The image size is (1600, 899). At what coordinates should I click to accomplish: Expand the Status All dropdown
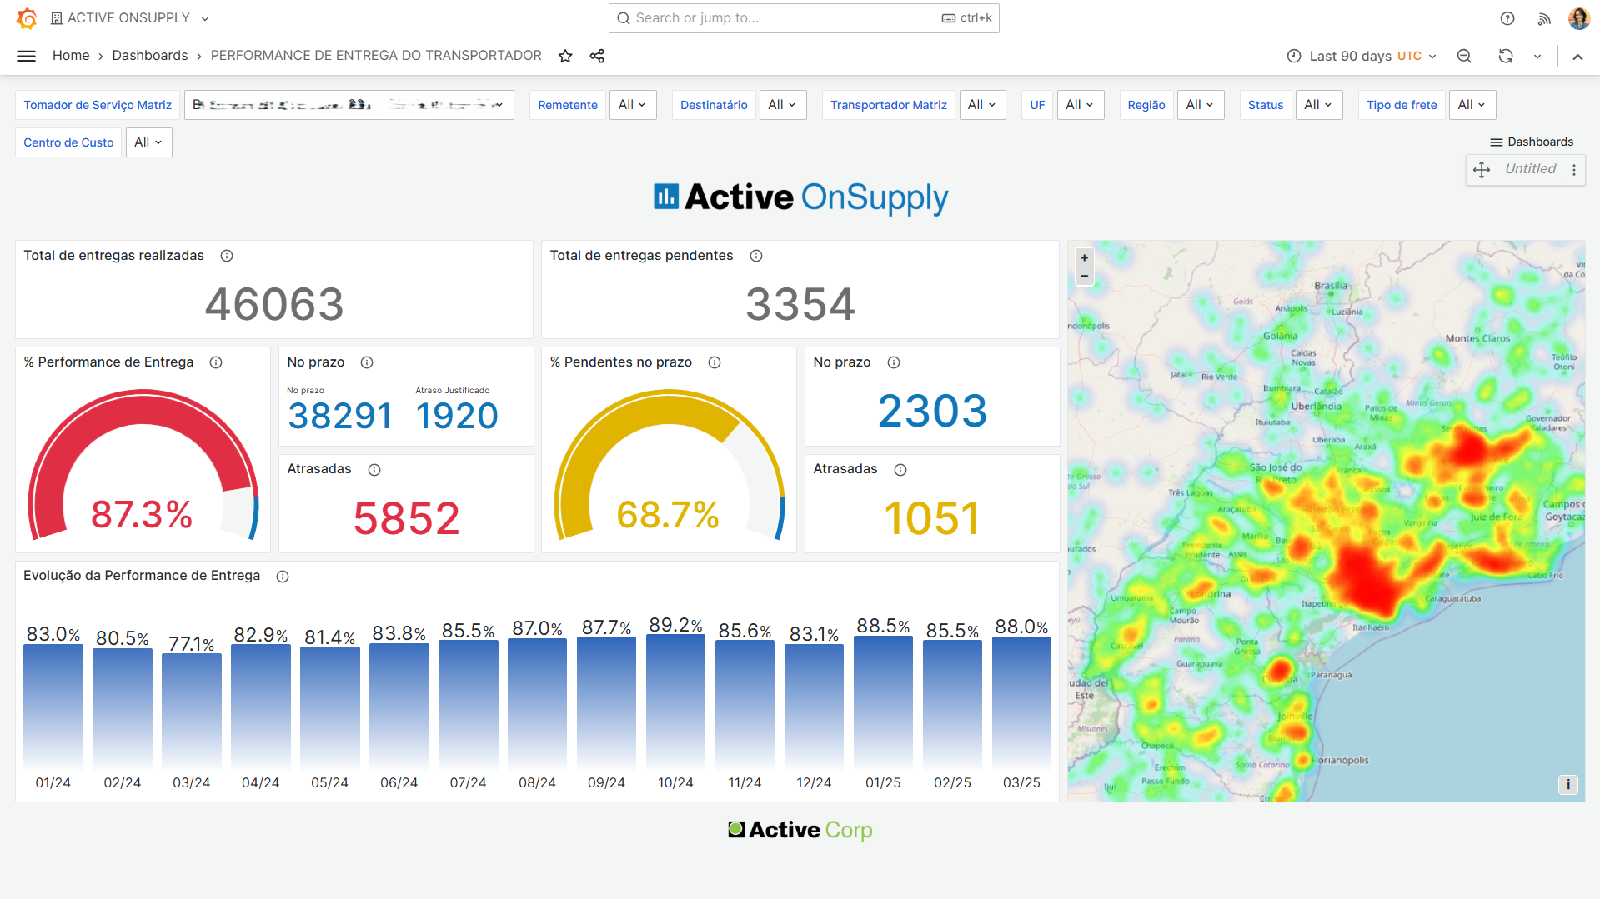click(1319, 105)
